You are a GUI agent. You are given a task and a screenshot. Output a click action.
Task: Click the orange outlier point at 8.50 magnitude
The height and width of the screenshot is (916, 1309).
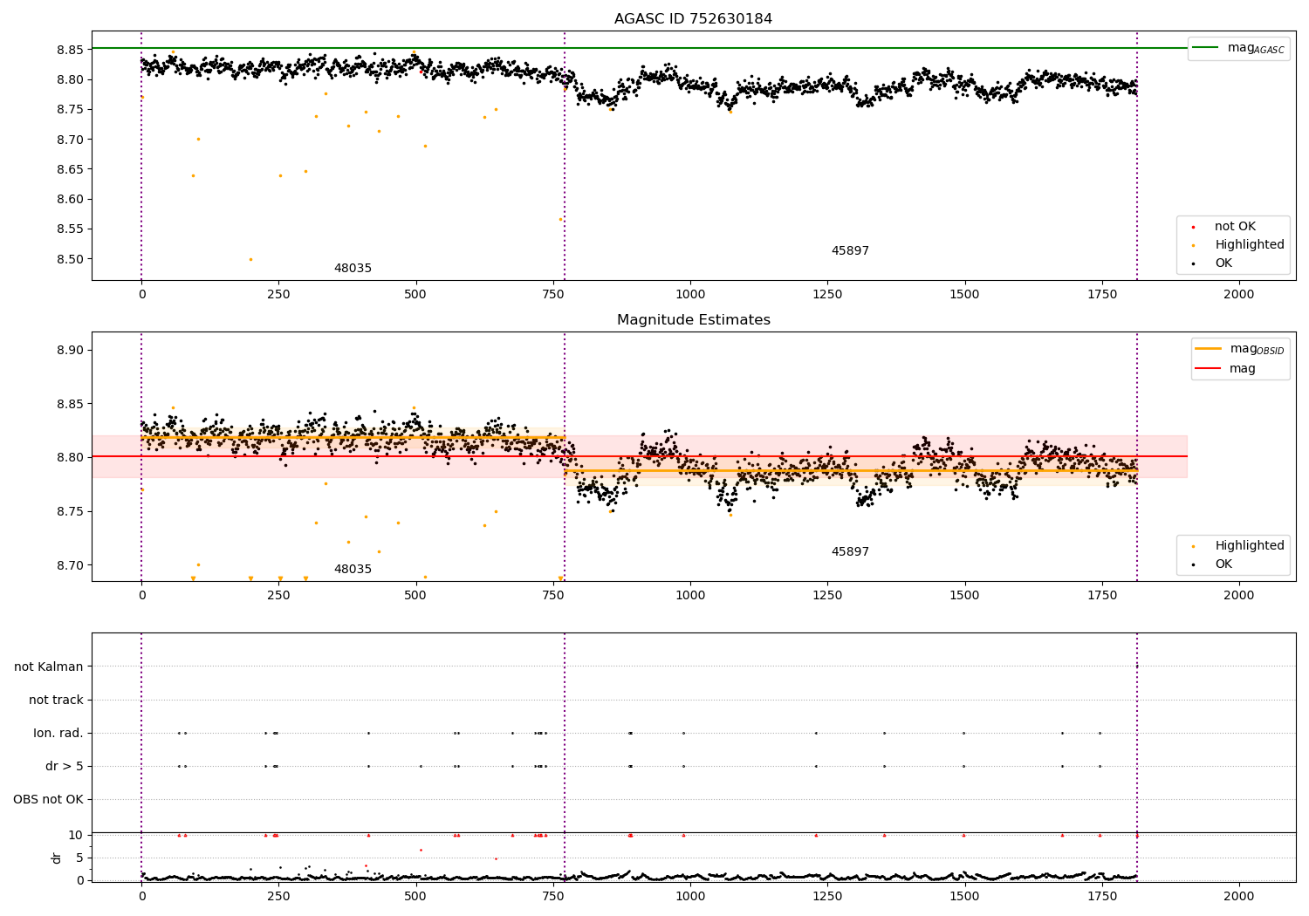(250, 259)
